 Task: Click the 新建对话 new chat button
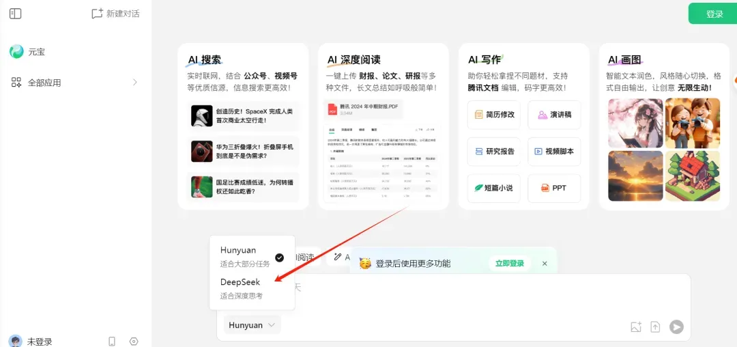click(115, 14)
